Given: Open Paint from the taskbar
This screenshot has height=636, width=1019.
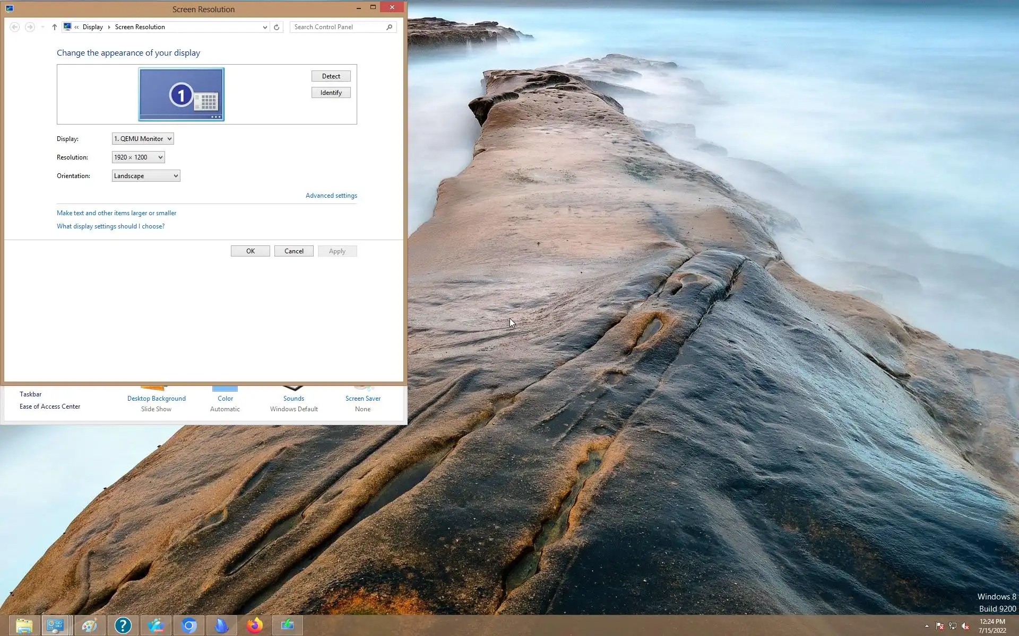Looking at the screenshot, I should click(90, 625).
